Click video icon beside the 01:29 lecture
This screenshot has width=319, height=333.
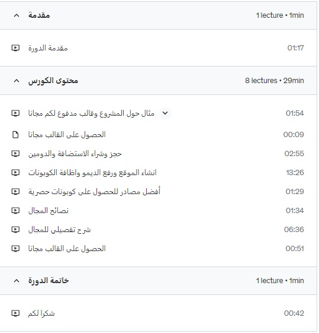15,192
